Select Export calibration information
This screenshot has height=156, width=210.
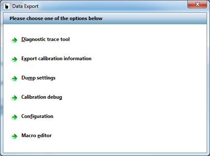(56, 59)
